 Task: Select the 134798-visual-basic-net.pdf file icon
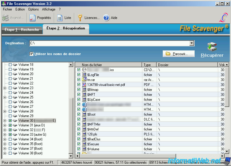tap(84, 84)
